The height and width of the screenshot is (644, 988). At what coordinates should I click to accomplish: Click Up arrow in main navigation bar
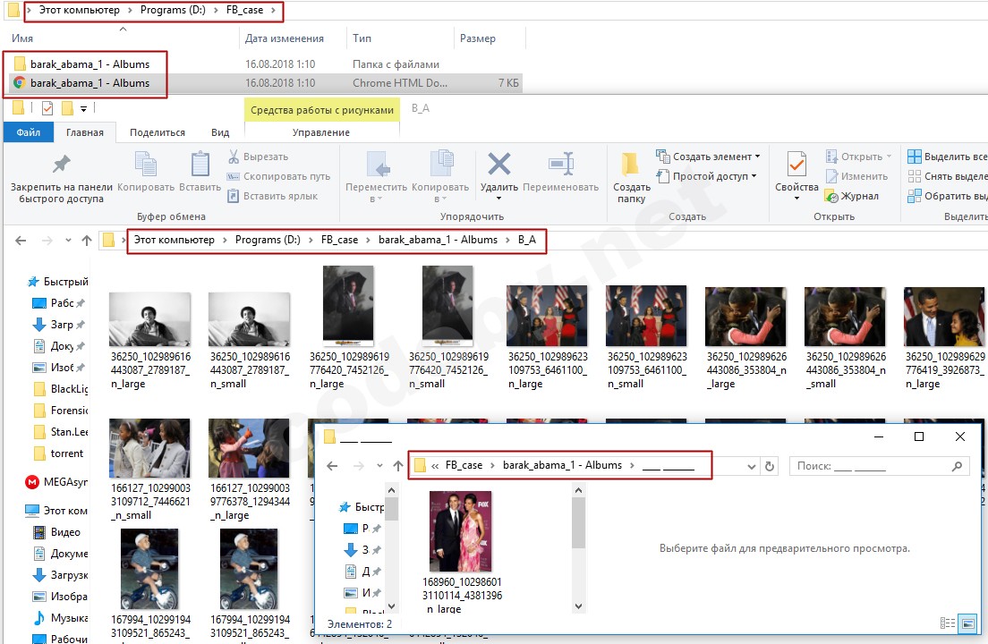[87, 240]
